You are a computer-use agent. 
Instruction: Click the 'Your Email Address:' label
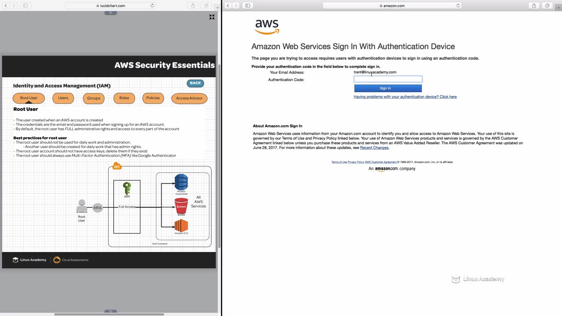(x=287, y=72)
